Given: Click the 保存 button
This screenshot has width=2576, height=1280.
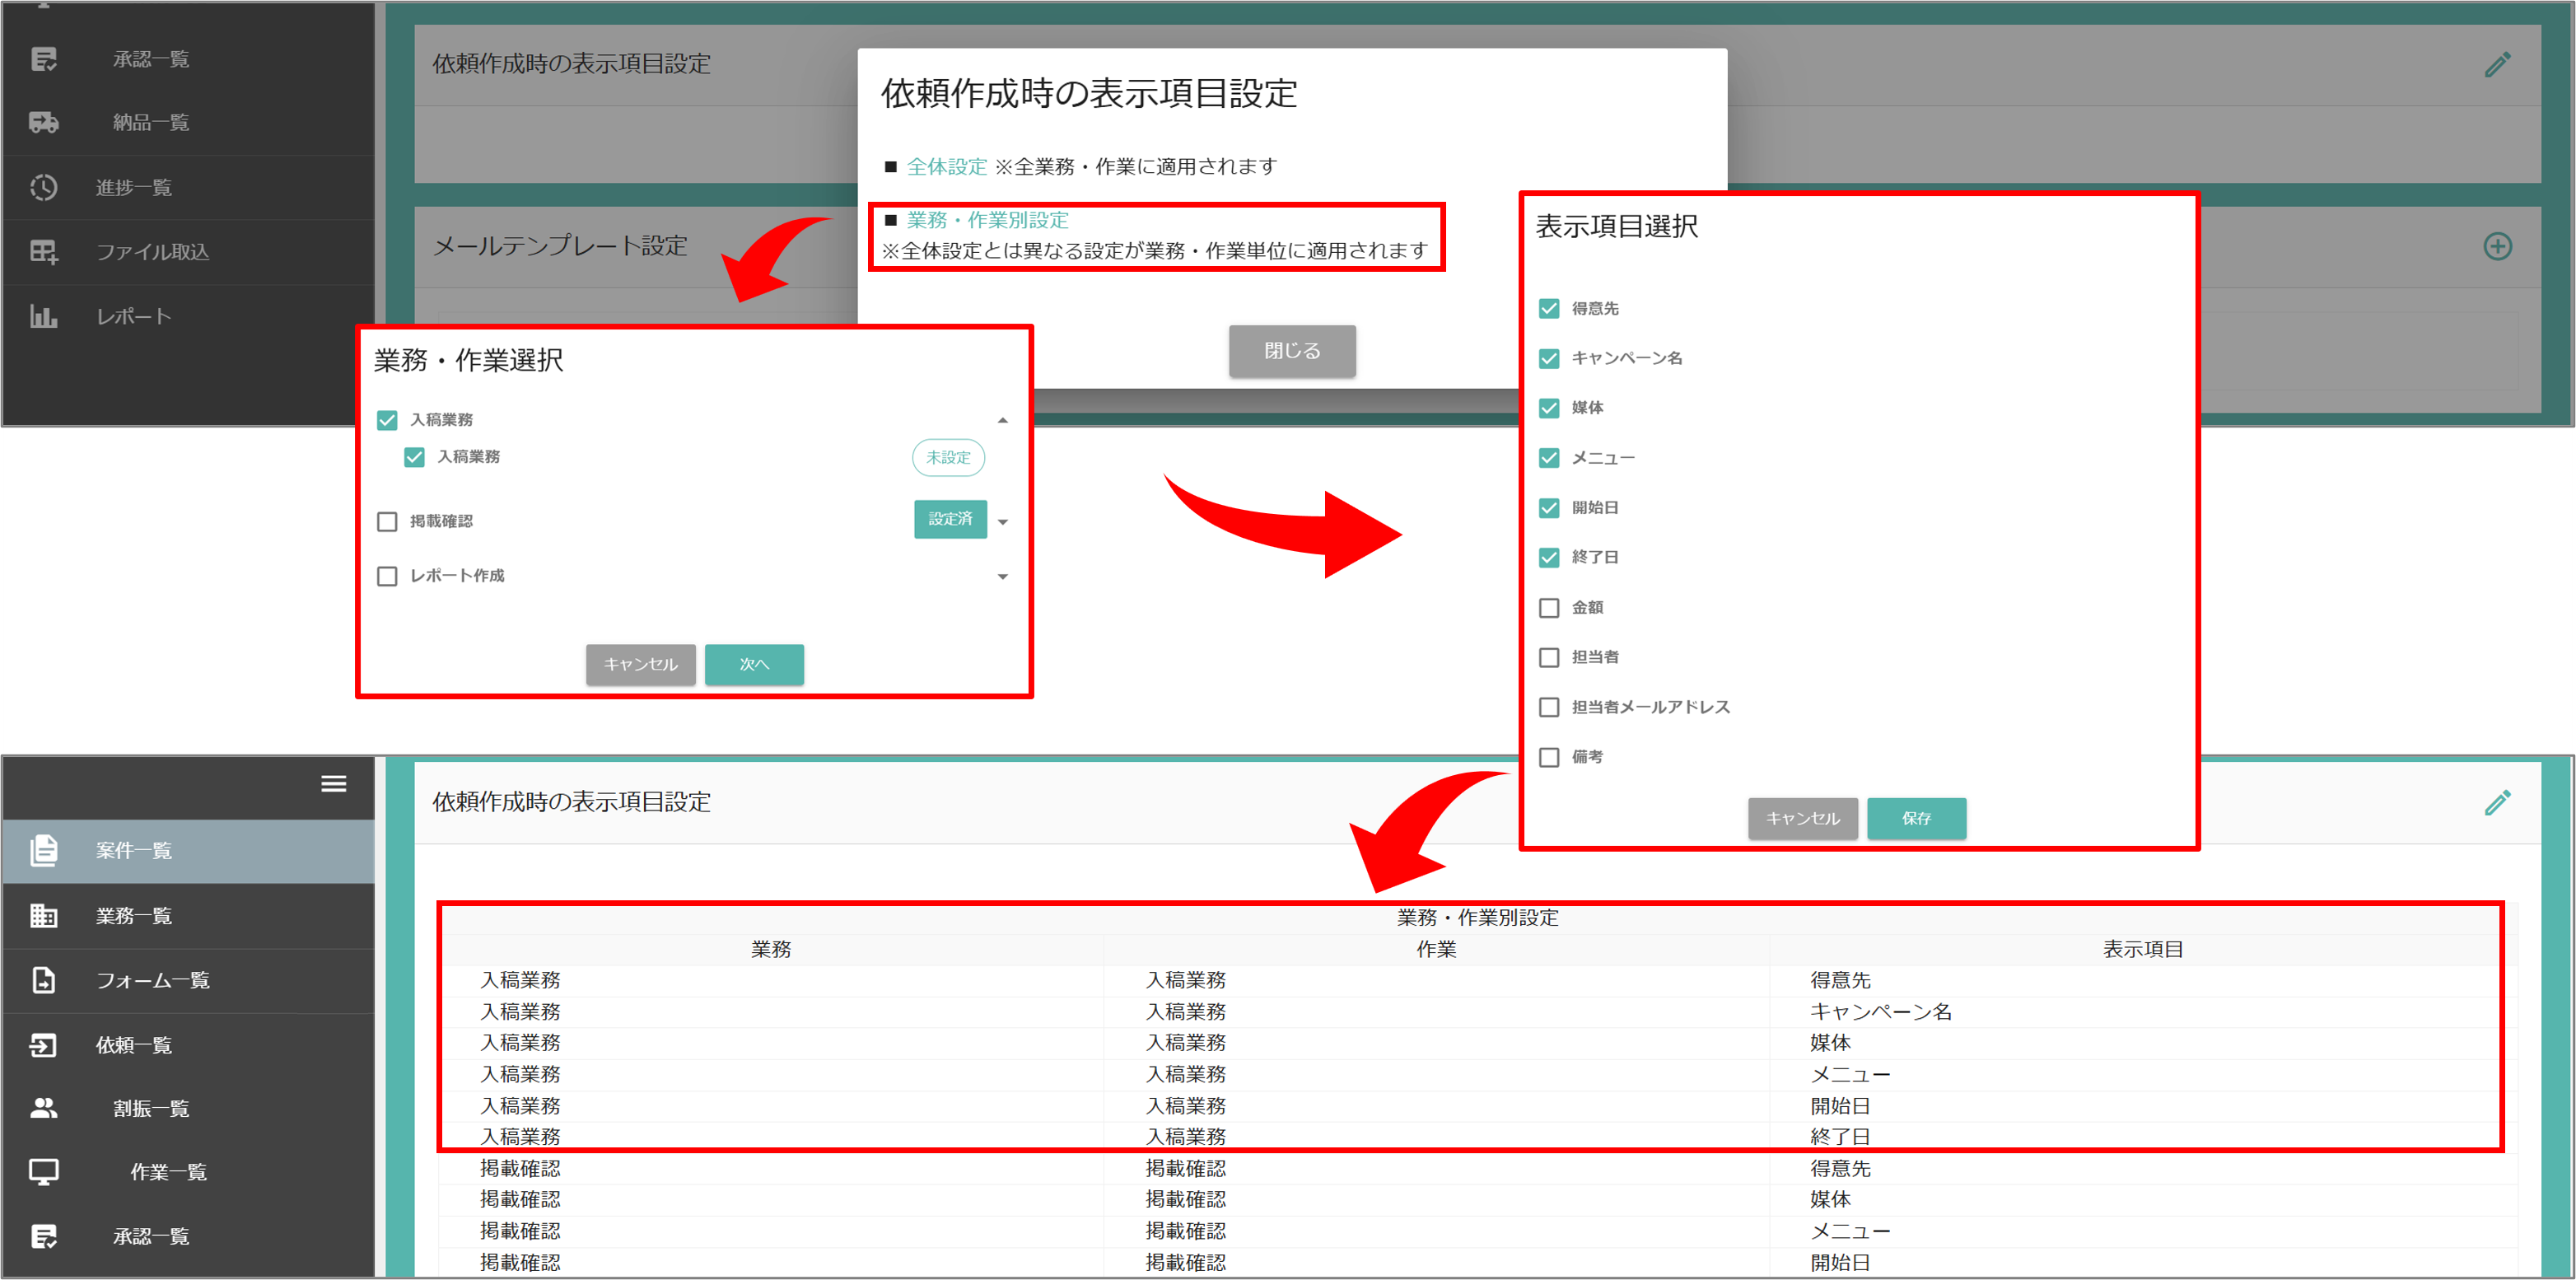Looking at the screenshot, I should (1916, 818).
